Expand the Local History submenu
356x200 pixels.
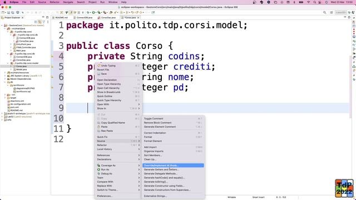pyautogui.click(x=118, y=149)
